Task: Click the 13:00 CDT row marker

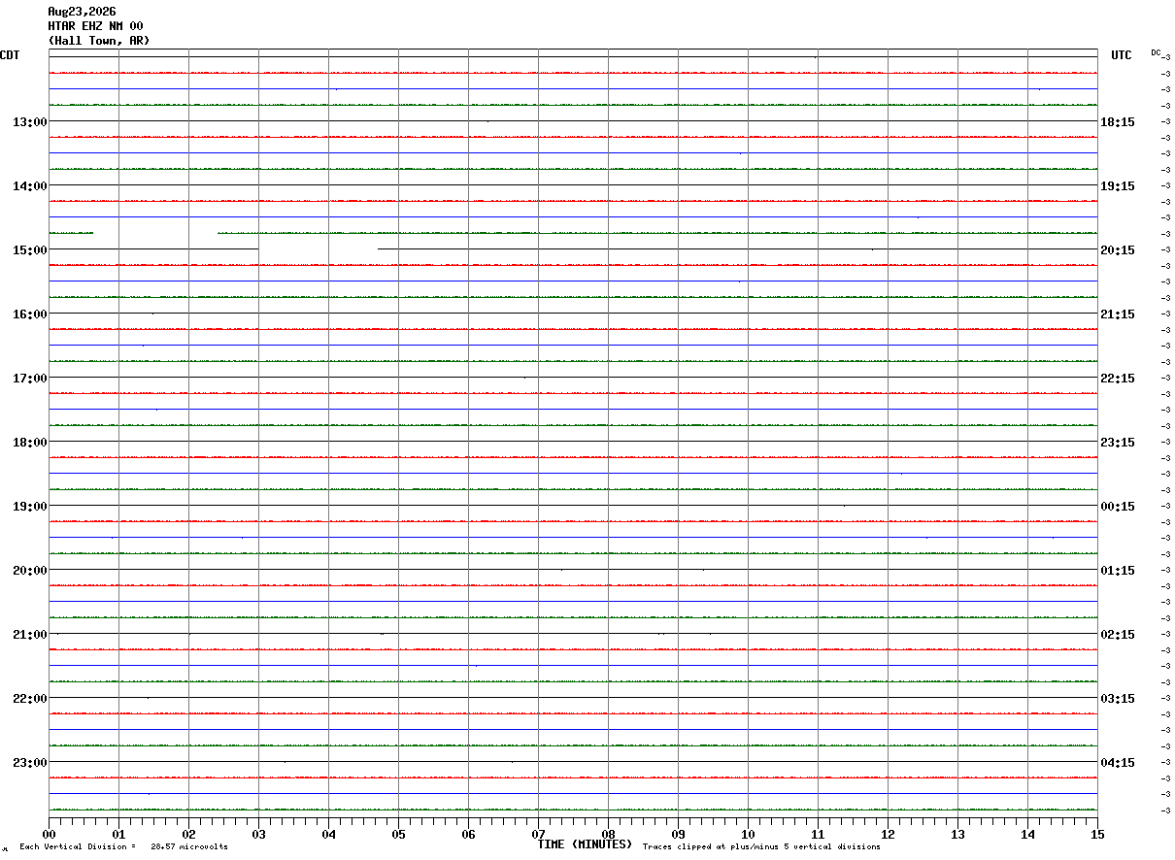Action: tap(29, 121)
